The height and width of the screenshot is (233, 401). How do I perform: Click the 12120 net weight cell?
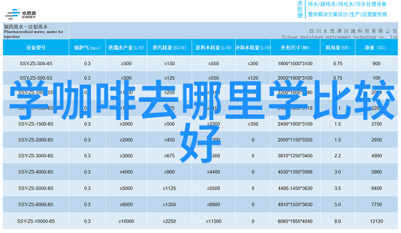point(377,221)
